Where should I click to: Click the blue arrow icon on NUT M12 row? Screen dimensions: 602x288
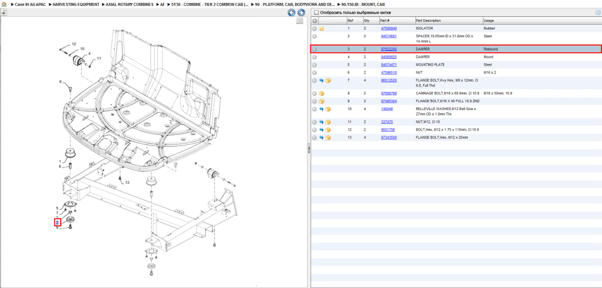click(x=321, y=122)
